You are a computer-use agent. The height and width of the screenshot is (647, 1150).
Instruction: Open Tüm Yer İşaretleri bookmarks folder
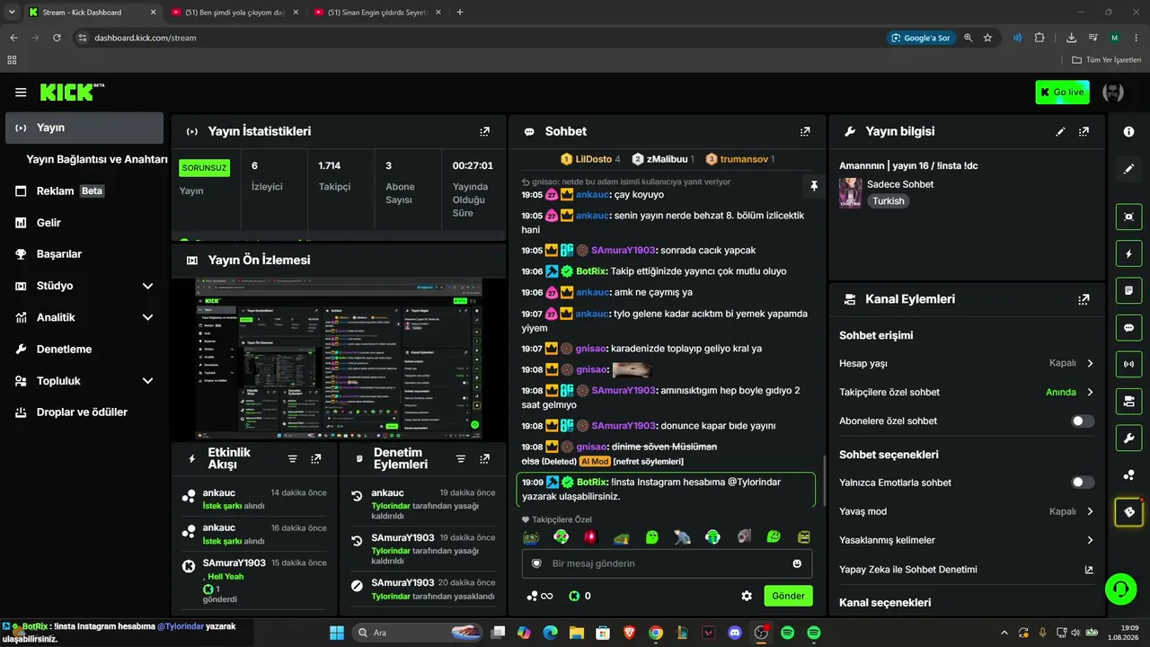coord(1106,60)
